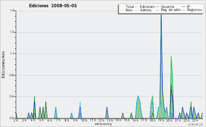Click the wikiscan.org caption below the chart

[x=103, y=124]
